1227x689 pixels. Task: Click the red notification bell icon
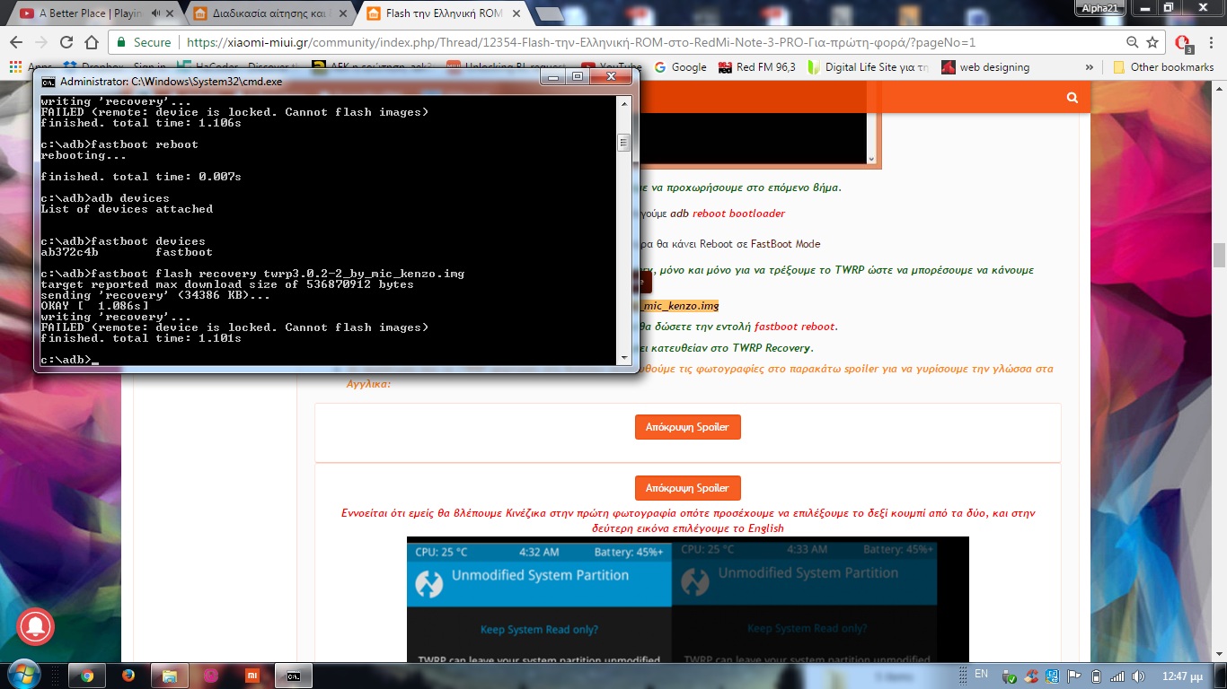[34, 624]
